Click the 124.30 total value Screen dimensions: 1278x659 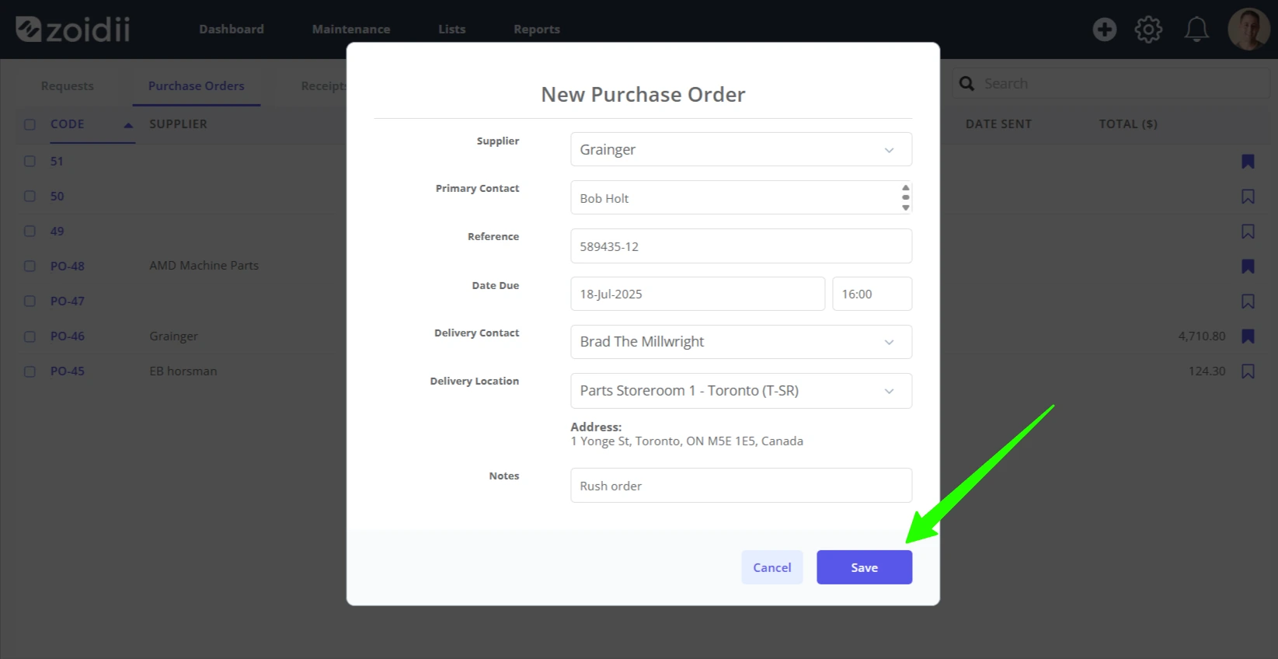coord(1207,371)
